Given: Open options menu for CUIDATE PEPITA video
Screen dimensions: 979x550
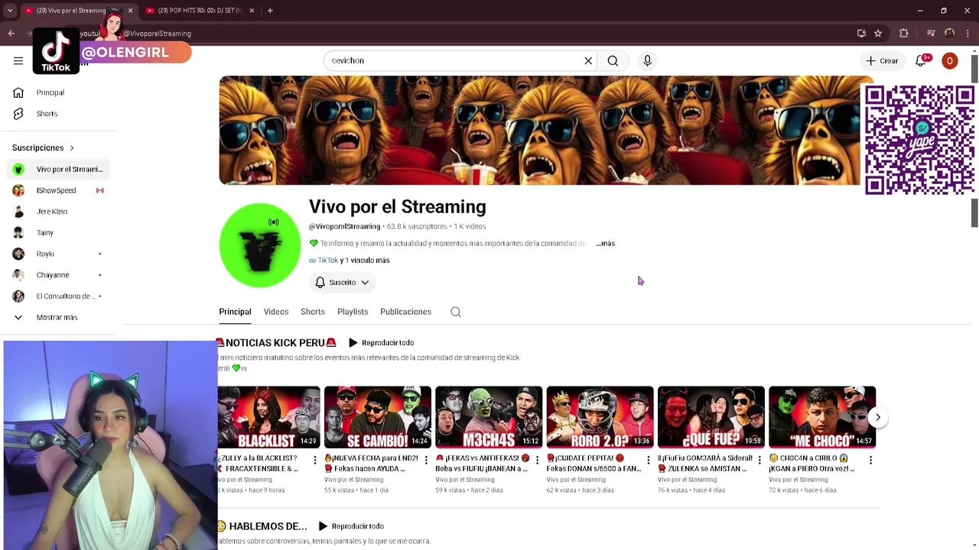Looking at the screenshot, I should (648, 460).
